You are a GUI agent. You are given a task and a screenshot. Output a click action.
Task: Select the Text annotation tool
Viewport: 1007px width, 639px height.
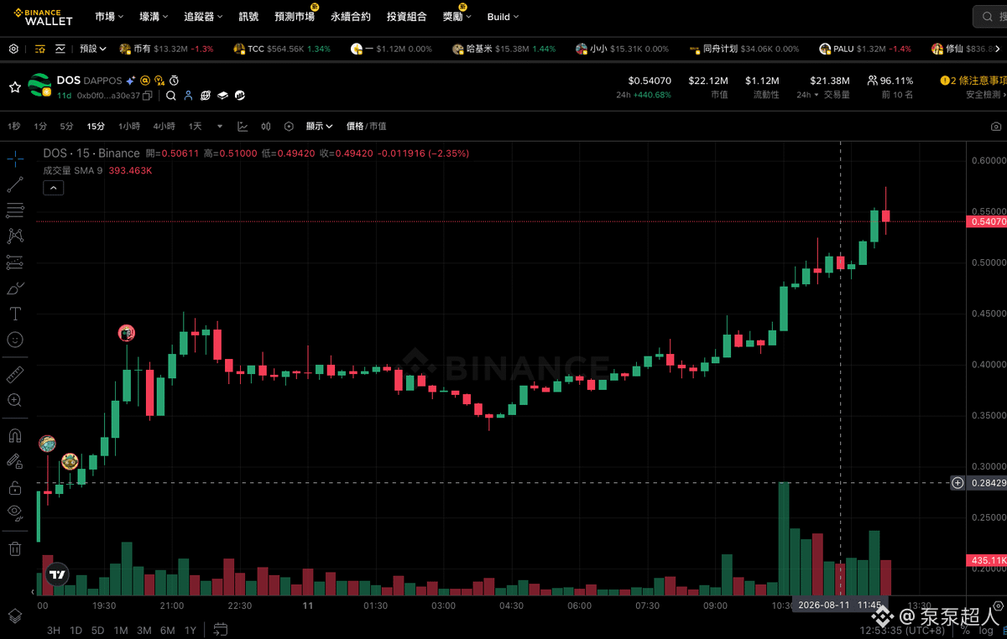(15, 314)
